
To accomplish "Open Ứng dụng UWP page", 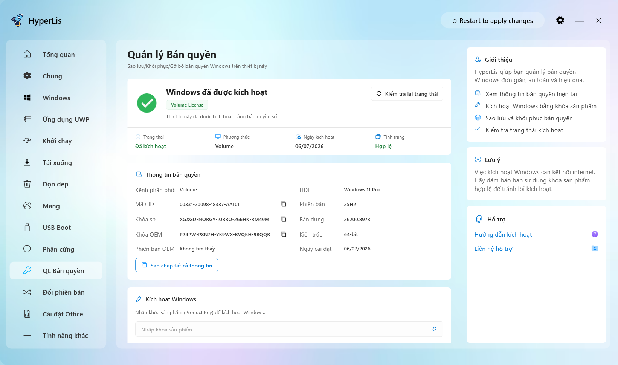I will 56,119.
